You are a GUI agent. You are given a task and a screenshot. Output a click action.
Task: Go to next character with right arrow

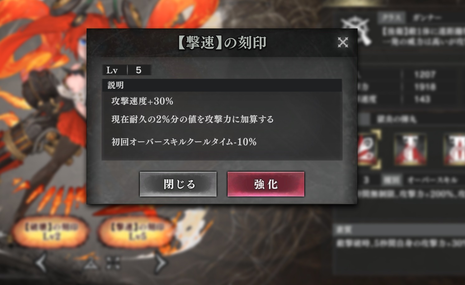[160, 263]
